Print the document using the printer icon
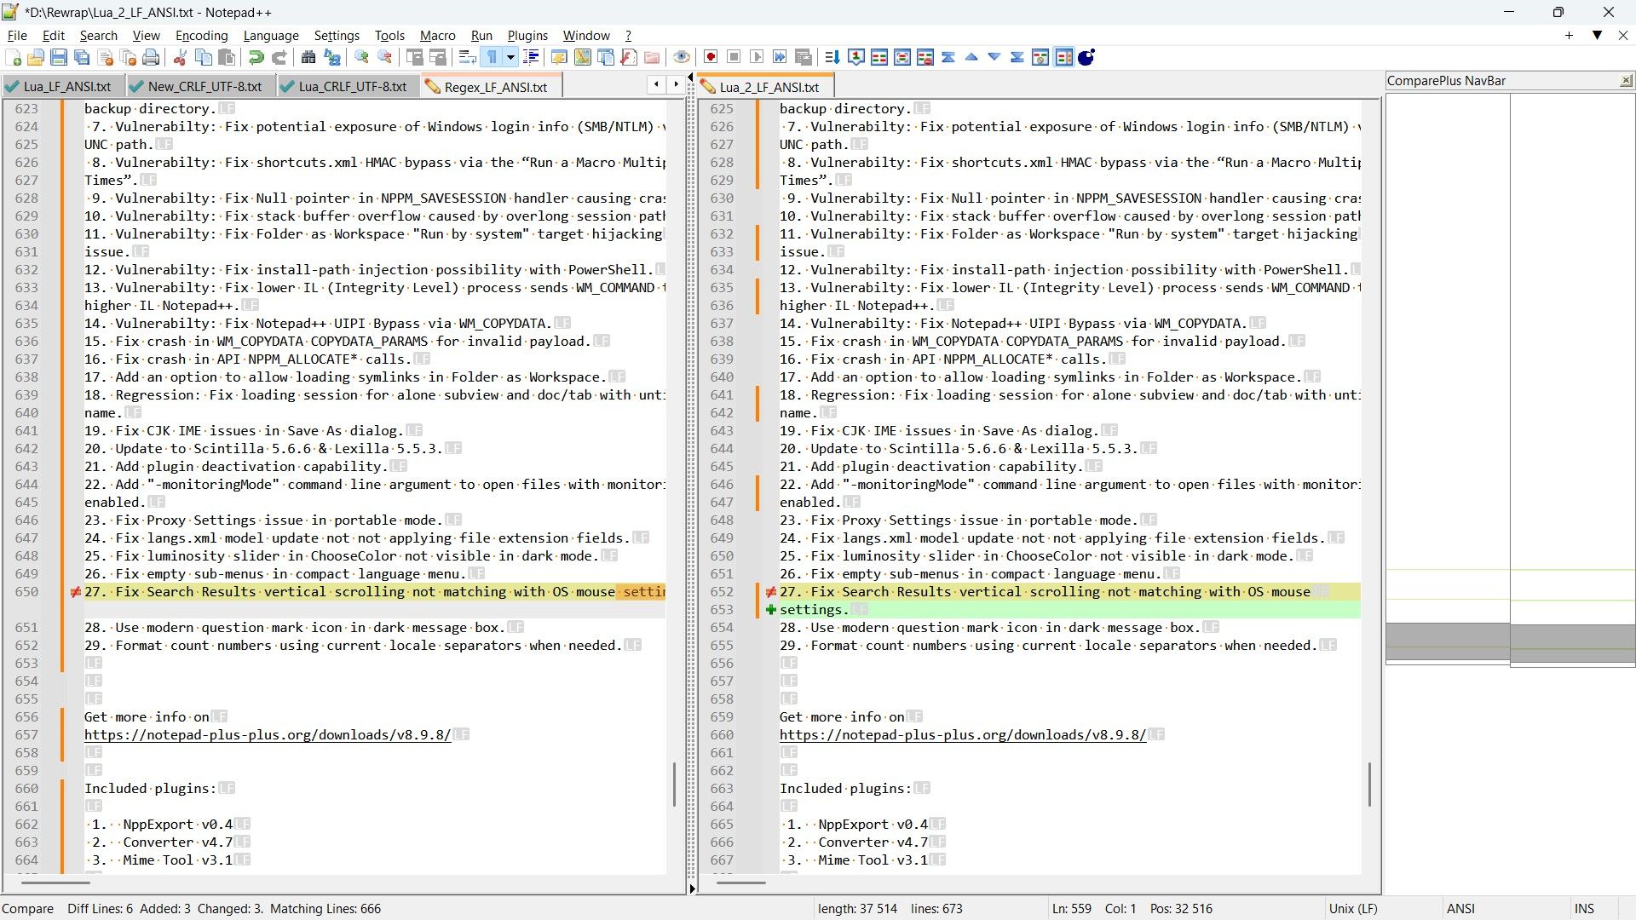 pyautogui.click(x=151, y=57)
